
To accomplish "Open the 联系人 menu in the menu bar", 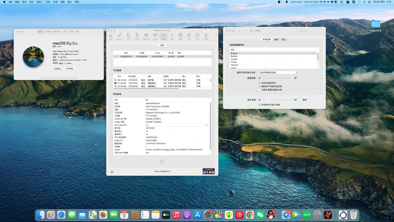I will [40, 2].
